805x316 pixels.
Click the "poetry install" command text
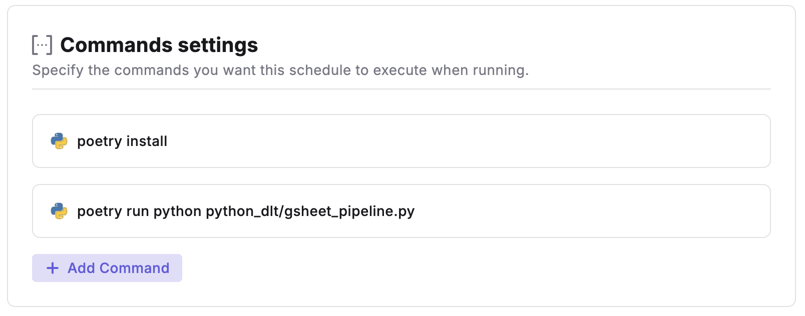click(x=122, y=141)
